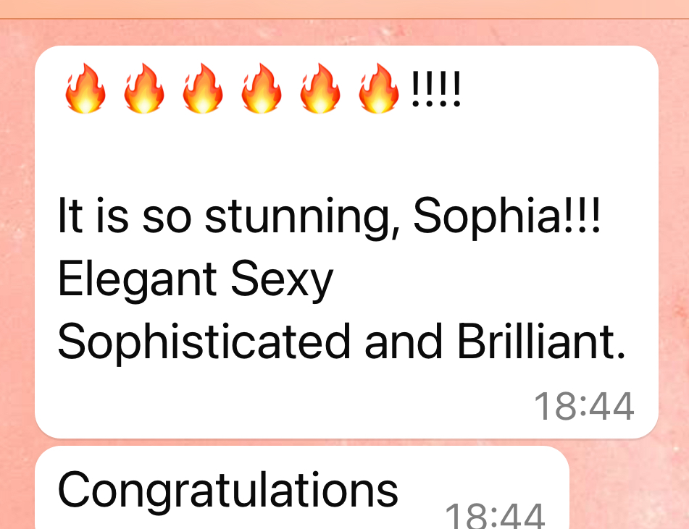Viewport: 689px width, 529px height.
Task: Click the exclamation marks after the fire emojis
Action: 436,89
